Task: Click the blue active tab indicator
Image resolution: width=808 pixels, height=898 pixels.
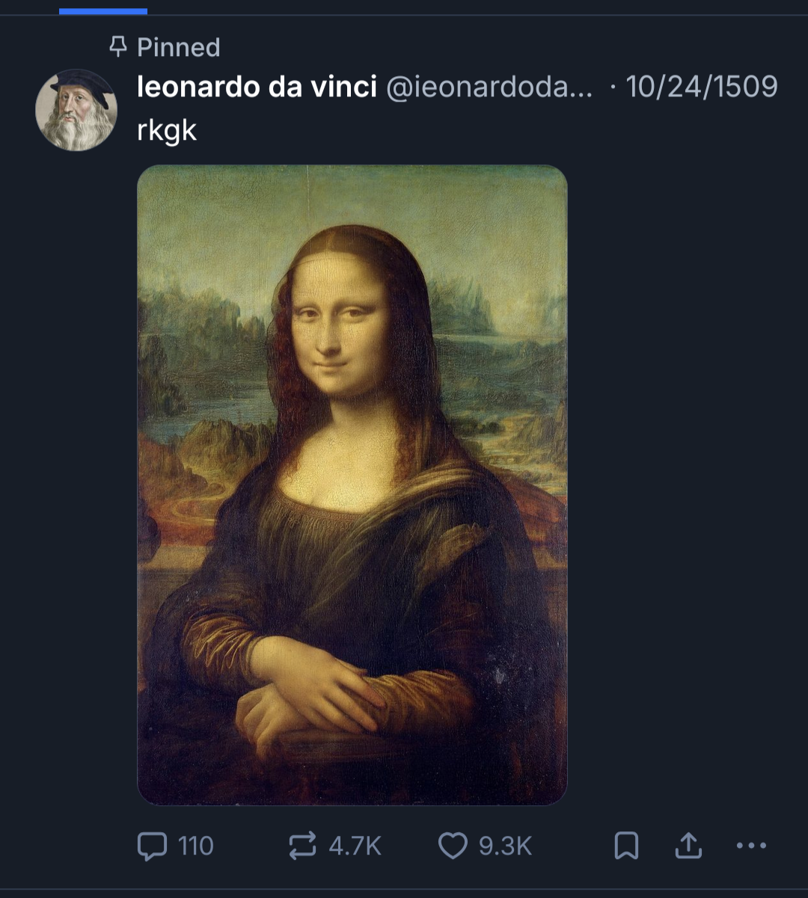Action: (103, 11)
